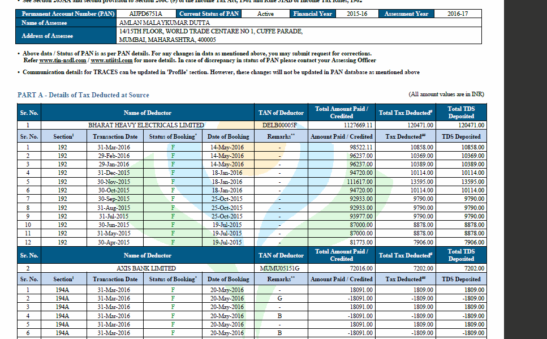Click transaction date 31-May-2015

click(114, 233)
